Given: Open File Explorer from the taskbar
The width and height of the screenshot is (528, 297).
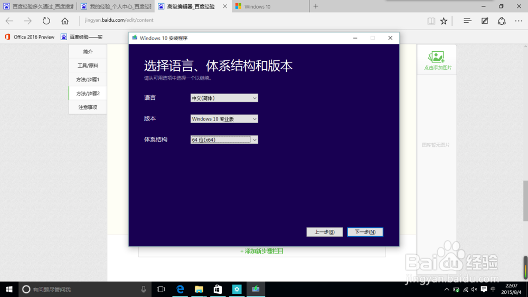Looking at the screenshot, I should [199, 289].
